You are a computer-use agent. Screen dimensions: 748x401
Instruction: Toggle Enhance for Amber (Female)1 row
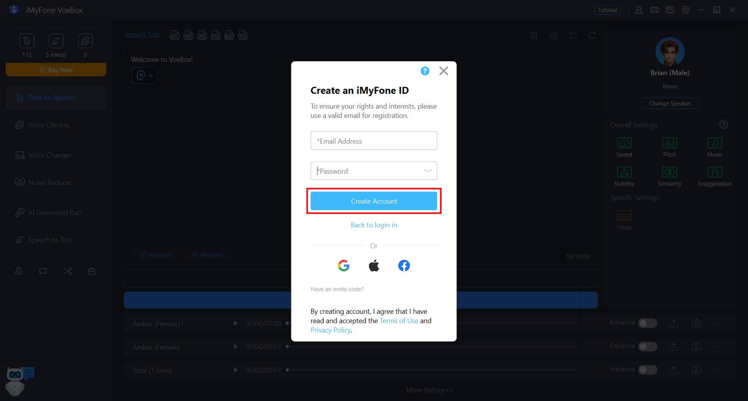click(647, 323)
